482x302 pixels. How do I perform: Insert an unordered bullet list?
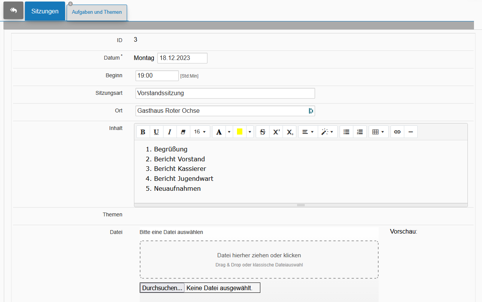pyautogui.click(x=346, y=132)
